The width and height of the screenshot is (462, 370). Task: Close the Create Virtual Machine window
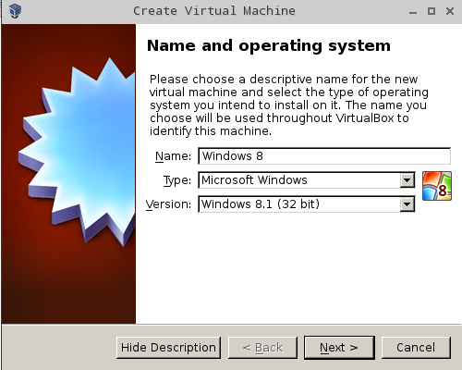pos(450,11)
